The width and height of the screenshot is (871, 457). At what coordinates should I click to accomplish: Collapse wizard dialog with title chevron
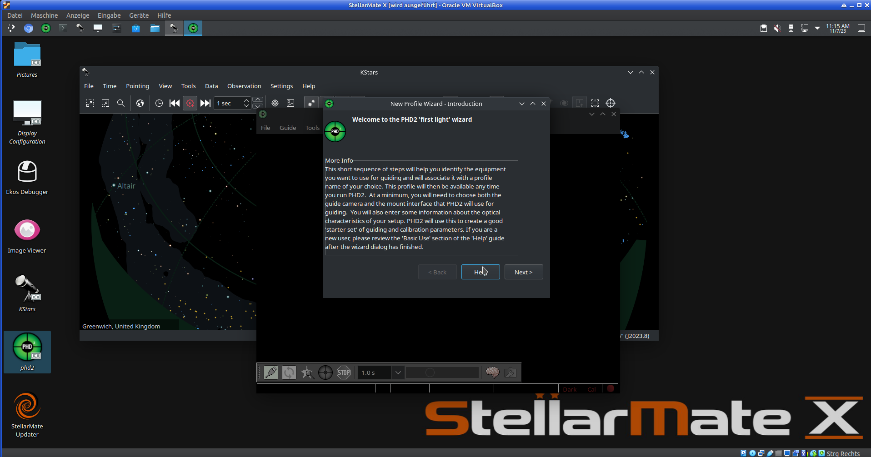[522, 104]
